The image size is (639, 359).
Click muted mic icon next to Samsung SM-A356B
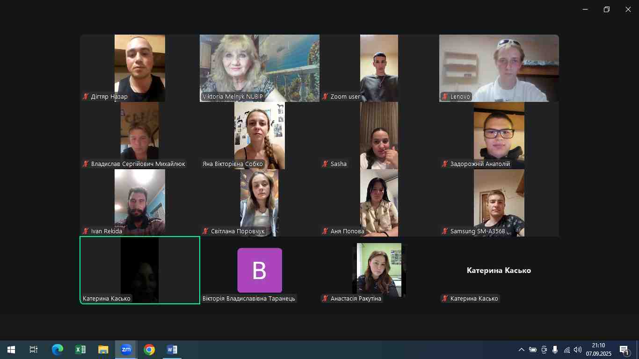click(445, 231)
